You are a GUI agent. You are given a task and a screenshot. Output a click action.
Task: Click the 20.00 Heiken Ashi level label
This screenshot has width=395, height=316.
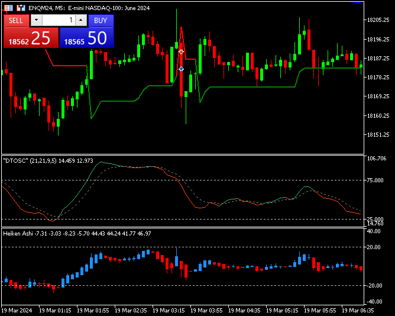tap(374, 247)
